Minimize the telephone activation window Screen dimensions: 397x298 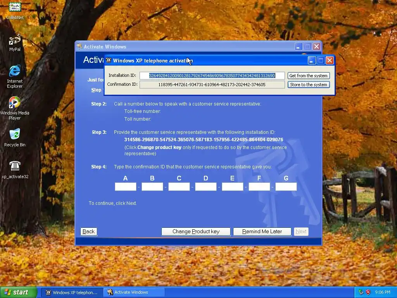coord(312,60)
